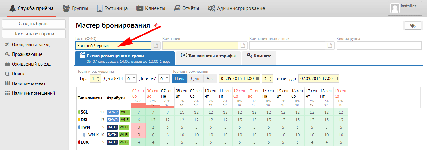This screenshot has width=427, height=150.
Task: Click BATH attribute badge in TWN-K row
Action: [112, 135]
